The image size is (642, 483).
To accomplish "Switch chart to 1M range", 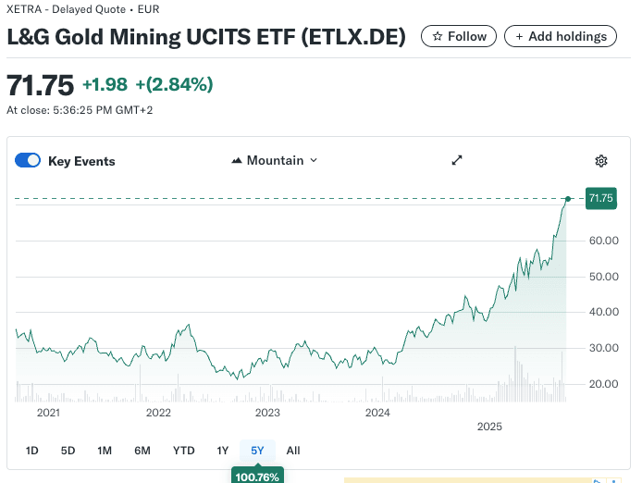I will click(105, 451).
